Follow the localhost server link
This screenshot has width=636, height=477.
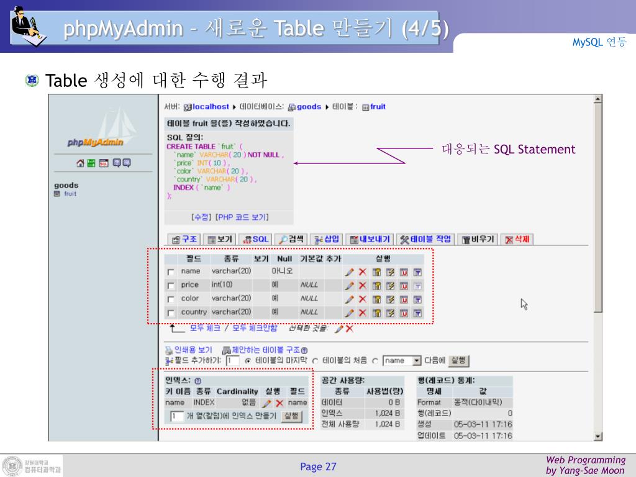[x=211, y=107]
